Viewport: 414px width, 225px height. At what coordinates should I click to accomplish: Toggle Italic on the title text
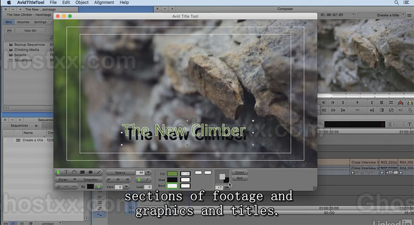point(147,180)
